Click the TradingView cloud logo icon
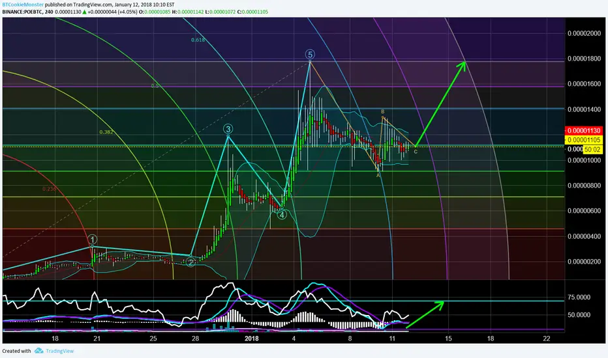Screen dimensions: 608x358 38,351
